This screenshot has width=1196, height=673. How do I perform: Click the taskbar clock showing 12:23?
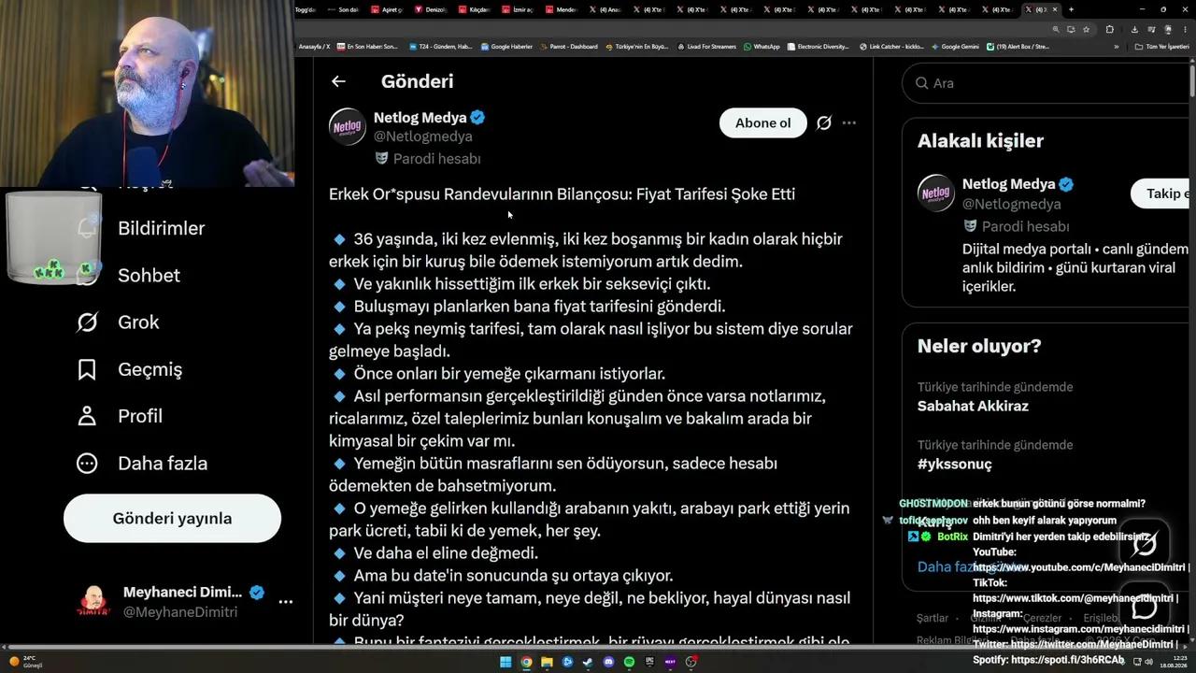point(1175,662)
